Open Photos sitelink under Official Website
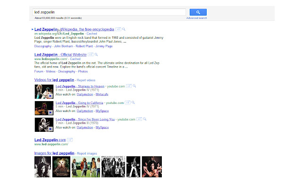This screenshot has height=189, width=302. tap(83, 71)
